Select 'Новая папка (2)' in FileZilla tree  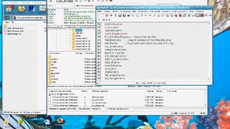pyautogui.click(x=83, y=41)
